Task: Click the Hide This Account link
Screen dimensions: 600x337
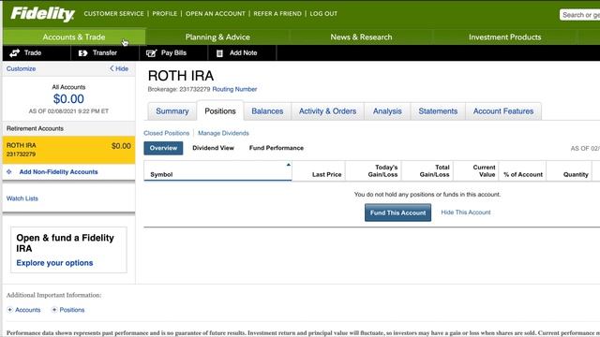Action: 466,212
